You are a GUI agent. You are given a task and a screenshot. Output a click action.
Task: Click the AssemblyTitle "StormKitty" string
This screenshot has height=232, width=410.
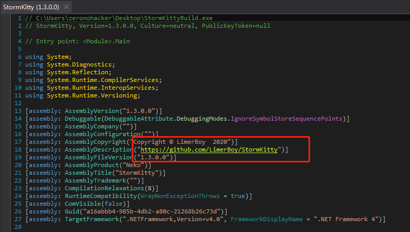tap(137, 173)
